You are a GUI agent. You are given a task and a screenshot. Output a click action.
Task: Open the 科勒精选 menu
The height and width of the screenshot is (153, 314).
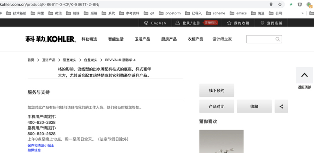pyautogui.click(x=89, y=39)
